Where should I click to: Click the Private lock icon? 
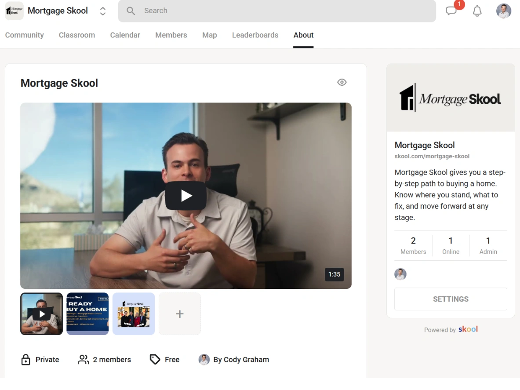pyautogui.click(x=26, y=360)
